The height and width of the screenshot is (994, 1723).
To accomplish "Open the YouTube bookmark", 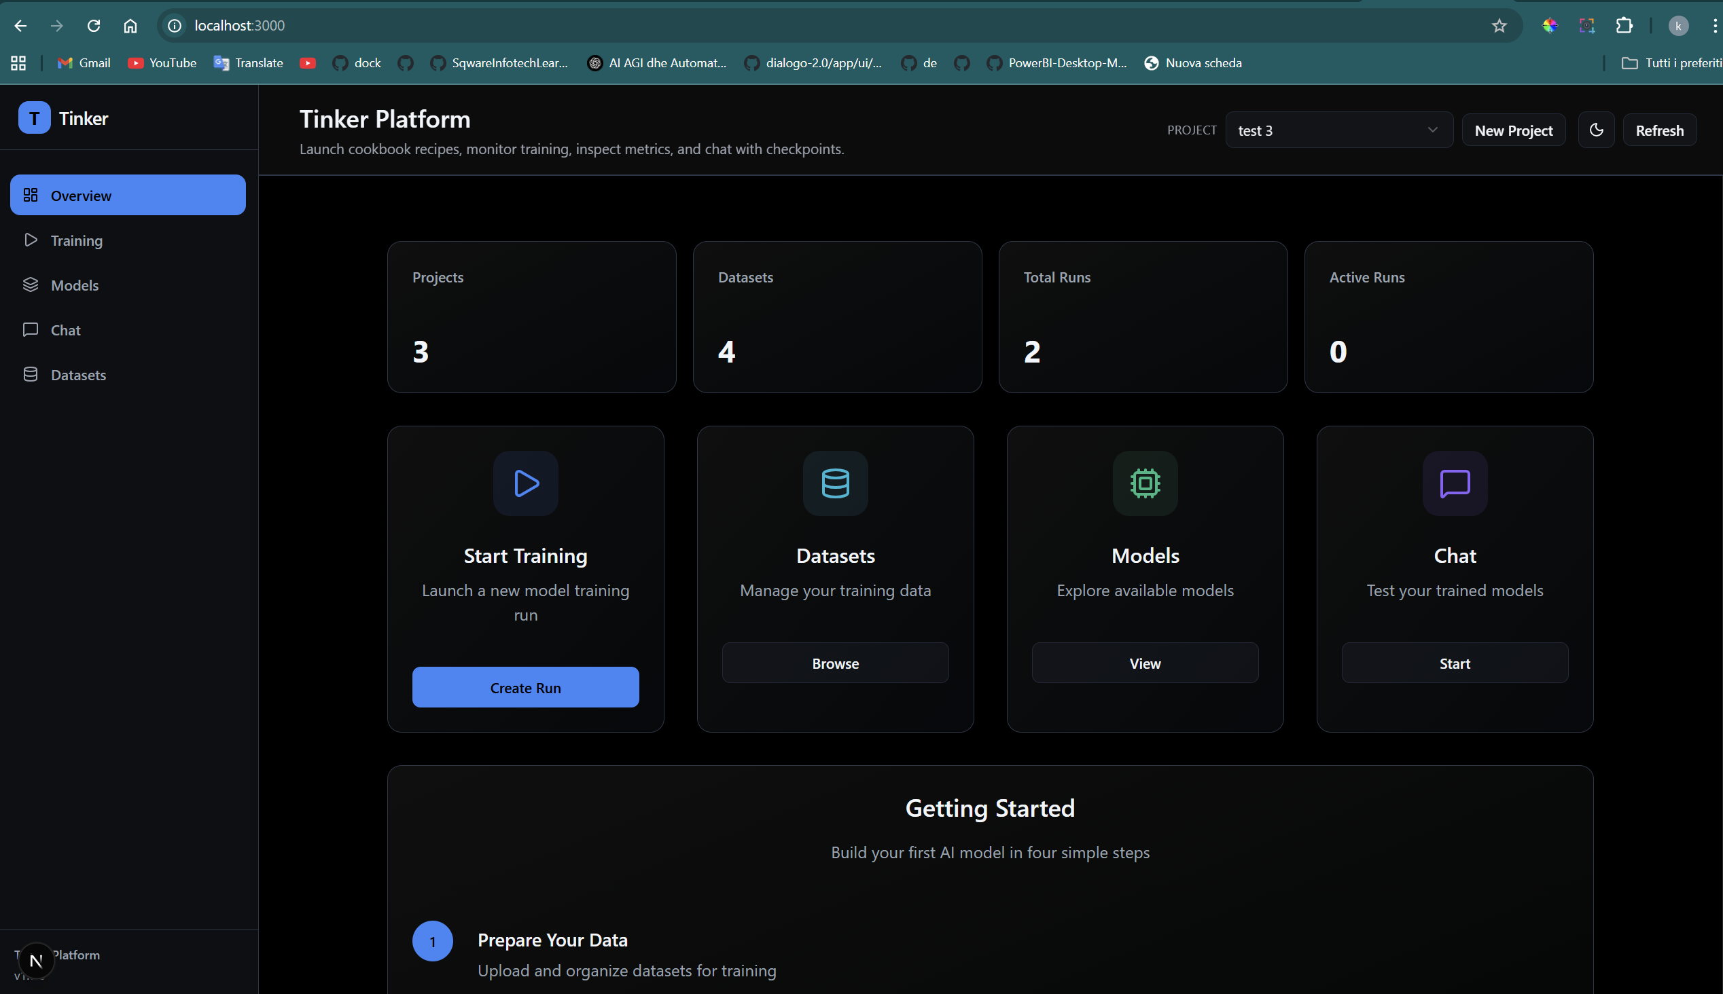I will pyautogui.click(x=162, y=62).
